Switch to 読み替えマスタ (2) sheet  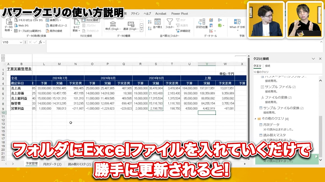tap(80, 164)
